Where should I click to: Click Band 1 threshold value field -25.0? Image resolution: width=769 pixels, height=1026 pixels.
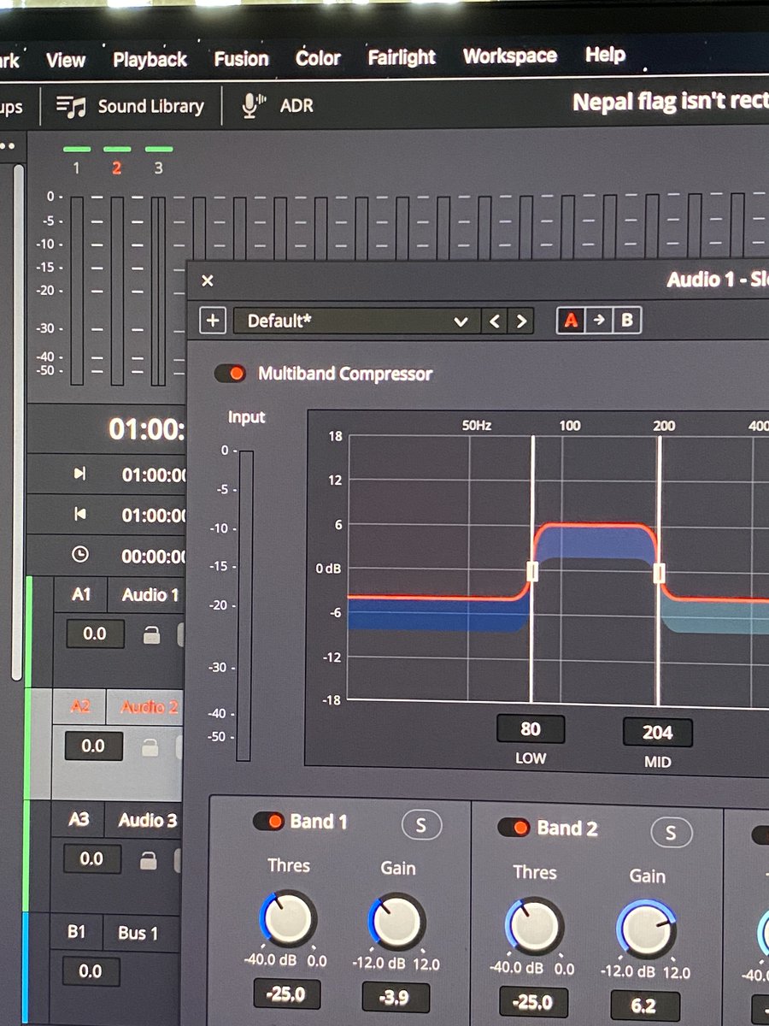pyautogui.click(x=286, y=994)
